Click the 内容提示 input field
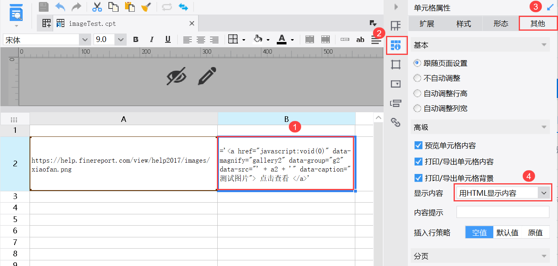This screenshot has width=558, height=266. [x=503, y=212]
